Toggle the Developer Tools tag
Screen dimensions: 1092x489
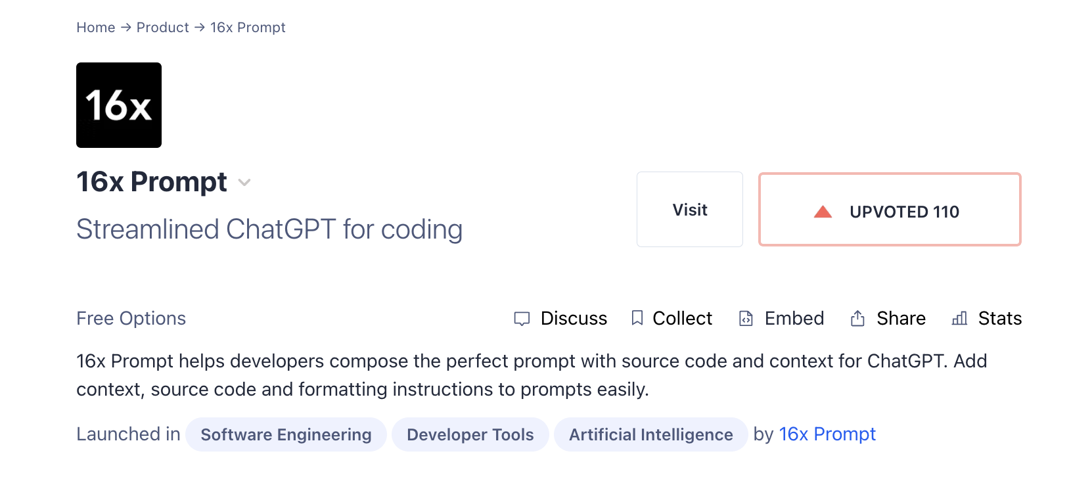tap(470, 434)
